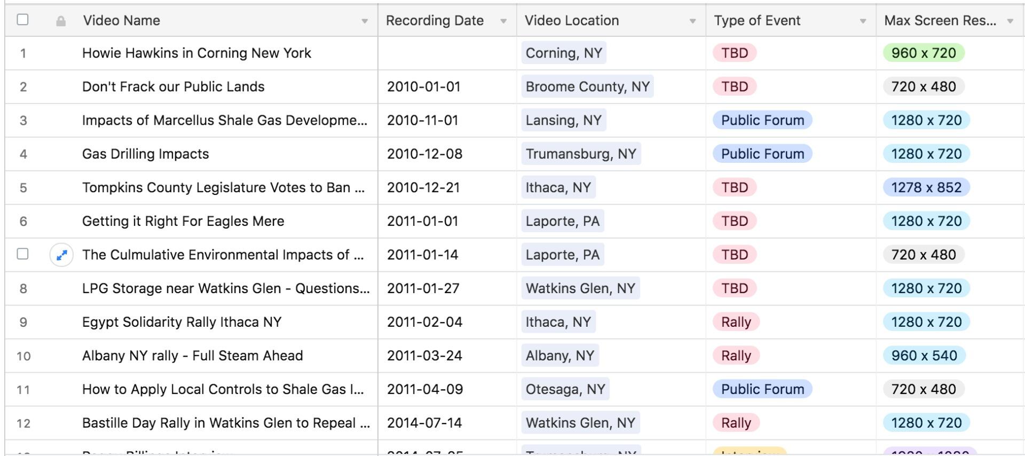
Task: Tick the select-all checkbox in header
Action: (x=22, y=20)
